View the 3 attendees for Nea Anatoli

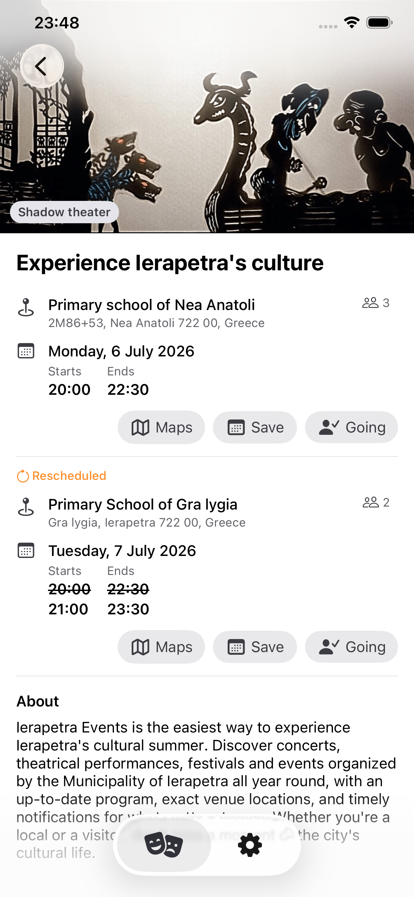[x=376, y=303]
